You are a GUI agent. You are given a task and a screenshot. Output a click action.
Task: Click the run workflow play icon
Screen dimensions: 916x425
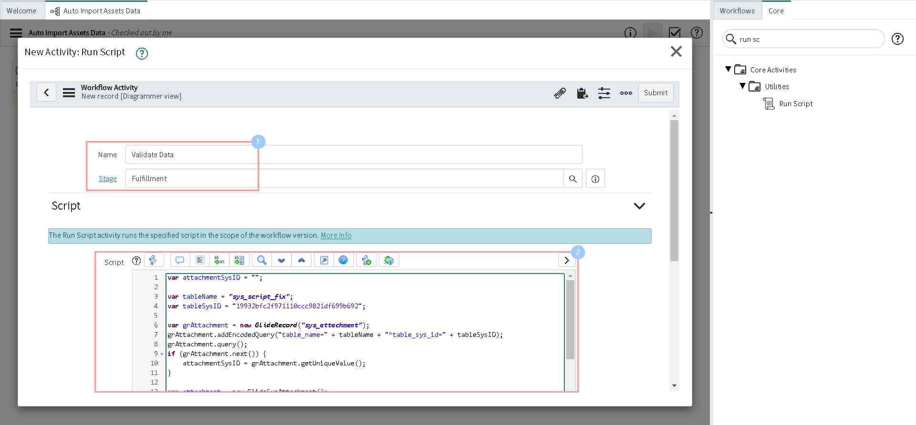pyautogui.click(x=652, y=32)
